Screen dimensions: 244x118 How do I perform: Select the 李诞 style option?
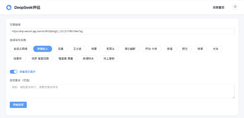coord(170,49)
